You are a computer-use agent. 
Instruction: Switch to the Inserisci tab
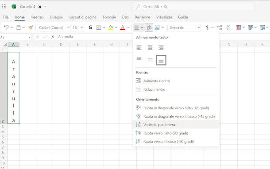(x=37, y=17)
